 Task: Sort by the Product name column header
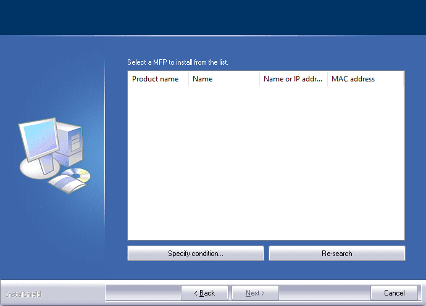pyautogui.click(x=157, y=79)
